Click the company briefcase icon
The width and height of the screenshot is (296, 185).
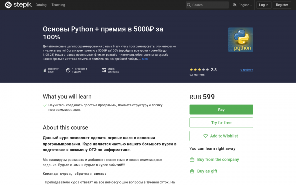pos(192,160)
